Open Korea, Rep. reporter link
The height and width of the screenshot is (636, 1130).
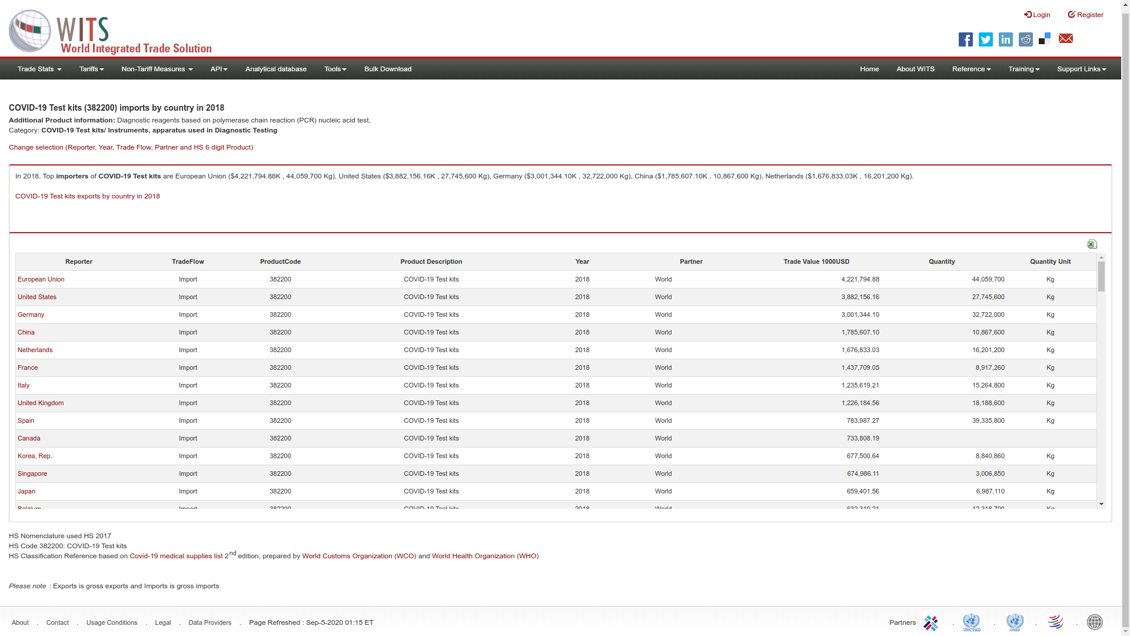coord(35,456)
